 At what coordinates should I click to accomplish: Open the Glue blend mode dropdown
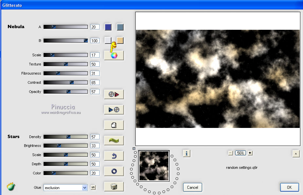[x=66, y=188]
